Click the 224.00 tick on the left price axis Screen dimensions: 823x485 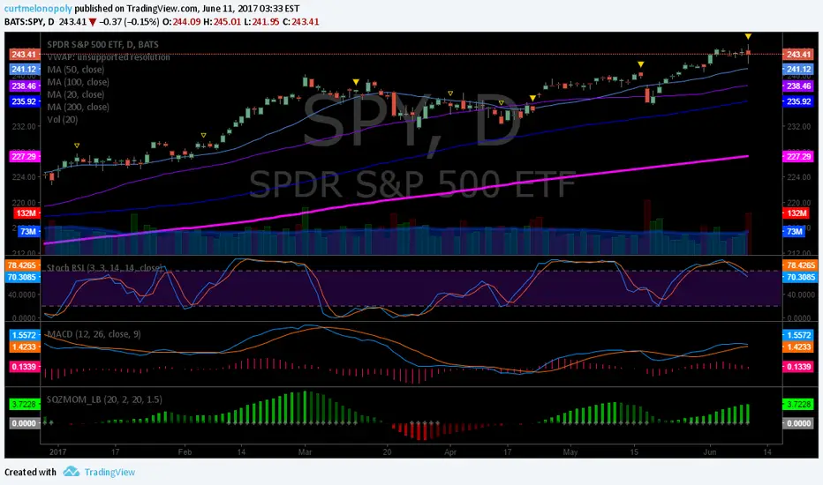point(25,177)
